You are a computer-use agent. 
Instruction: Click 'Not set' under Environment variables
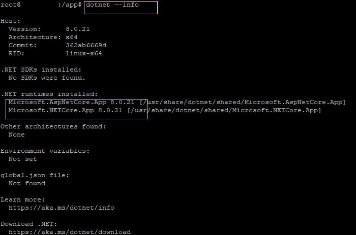[x=22, y=159]
